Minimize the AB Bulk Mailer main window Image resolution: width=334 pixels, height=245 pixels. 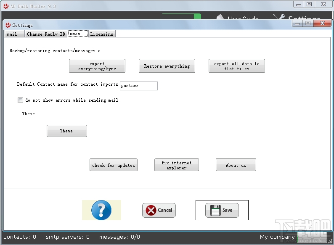pos(299,5)
